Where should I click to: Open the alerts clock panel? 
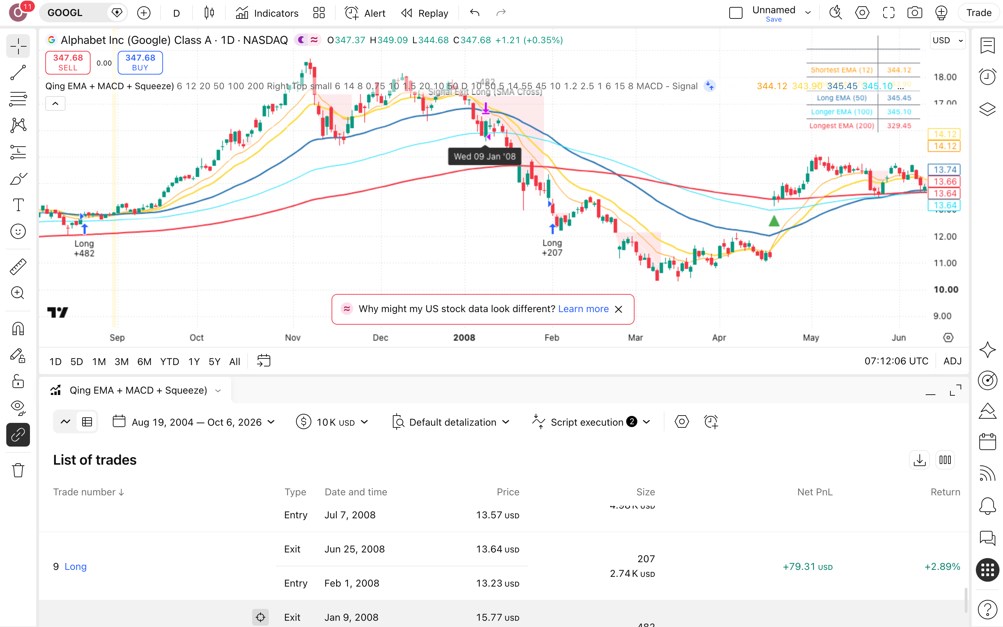(x=988, y=76)
